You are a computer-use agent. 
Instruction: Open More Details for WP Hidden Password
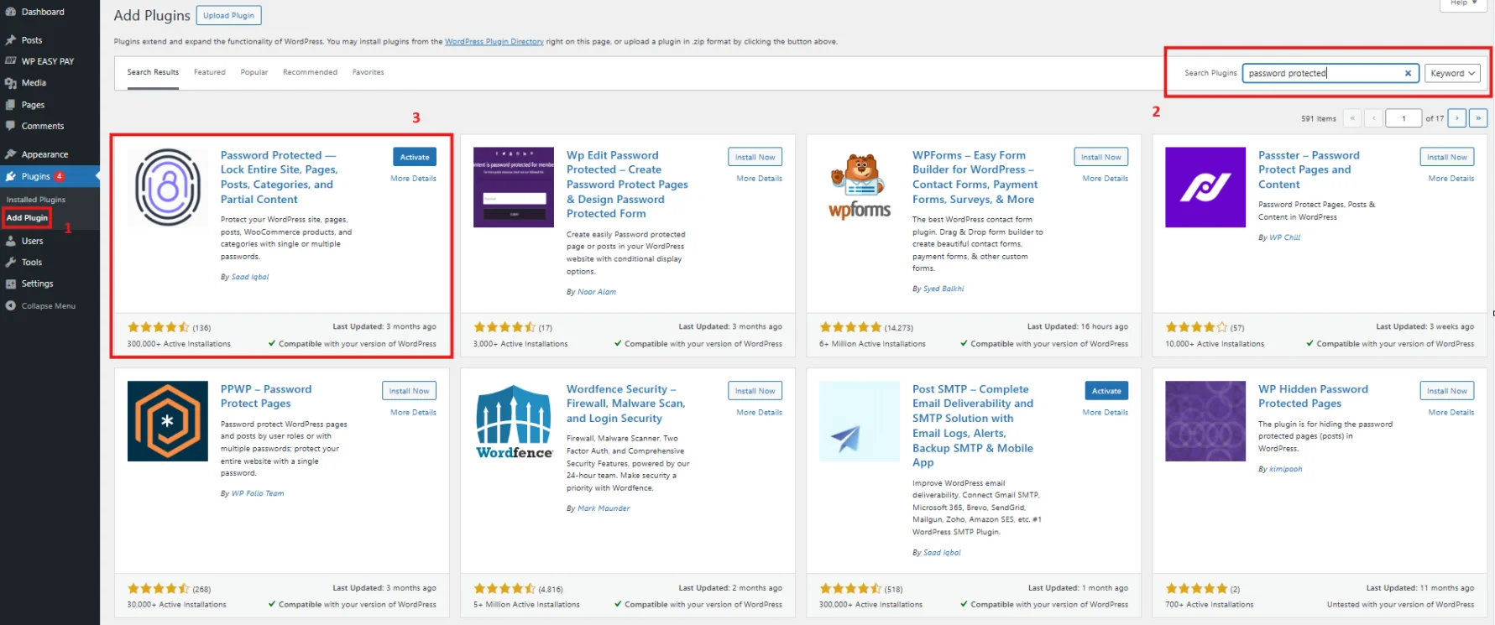pyautogui.click(x=1451, y=413)
